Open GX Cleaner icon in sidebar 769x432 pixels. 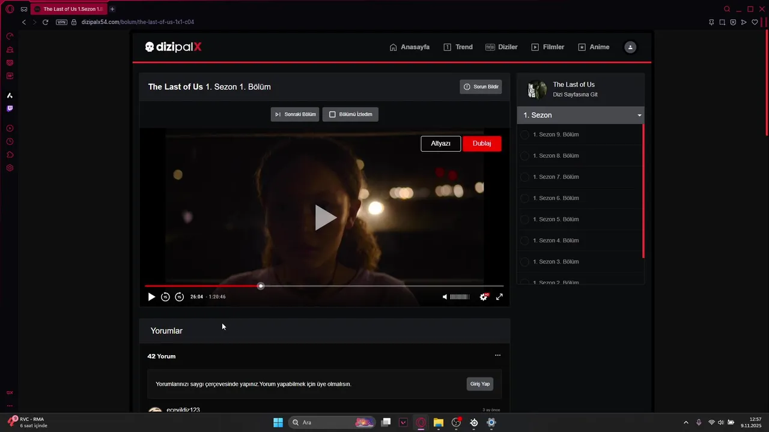[10, 50]
